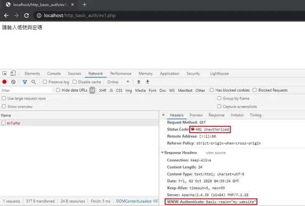Switch to the Console tab
The image size is (305, 206).
pos(54,73)
